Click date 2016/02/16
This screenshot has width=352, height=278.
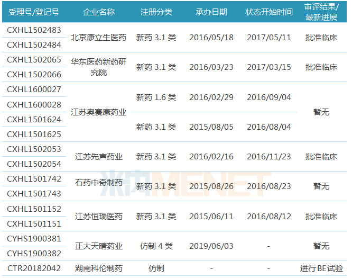(x=211, y=157)
